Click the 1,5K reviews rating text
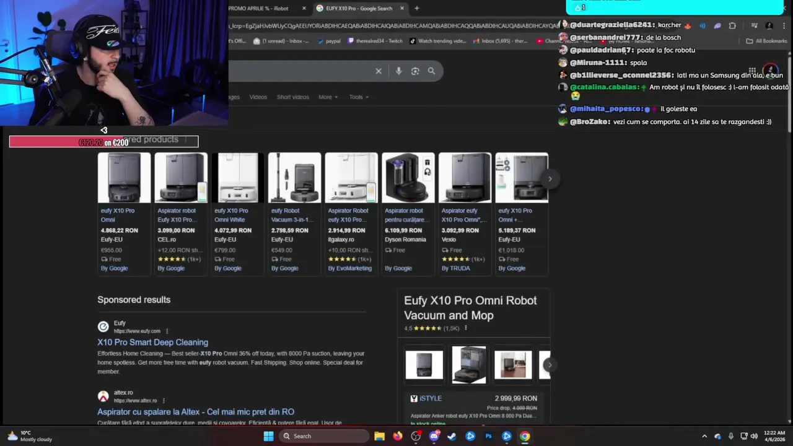Viewport: 793px width, 446px height. coord(451,328)
